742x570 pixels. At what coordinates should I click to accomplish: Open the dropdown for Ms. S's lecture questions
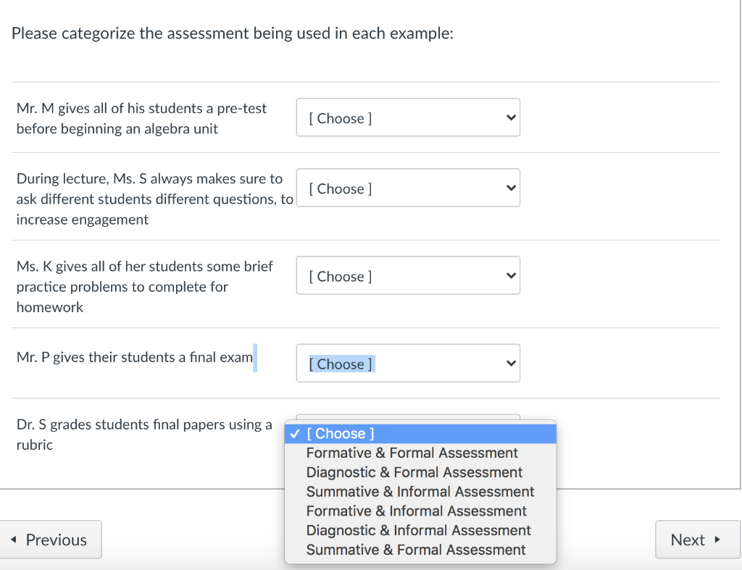pos(408,188)
